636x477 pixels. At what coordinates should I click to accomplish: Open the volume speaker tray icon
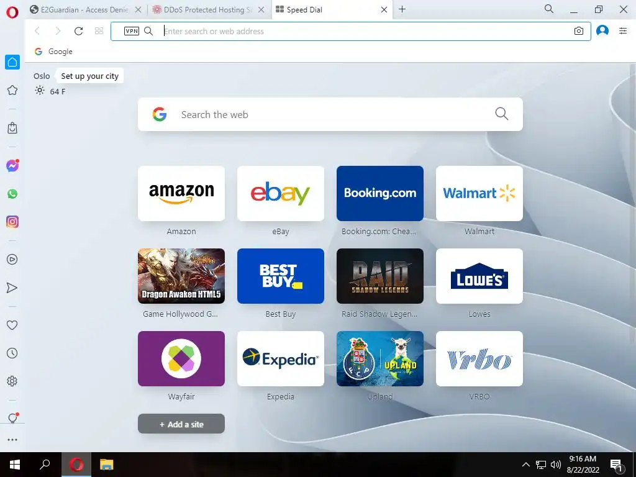(556, 465)
